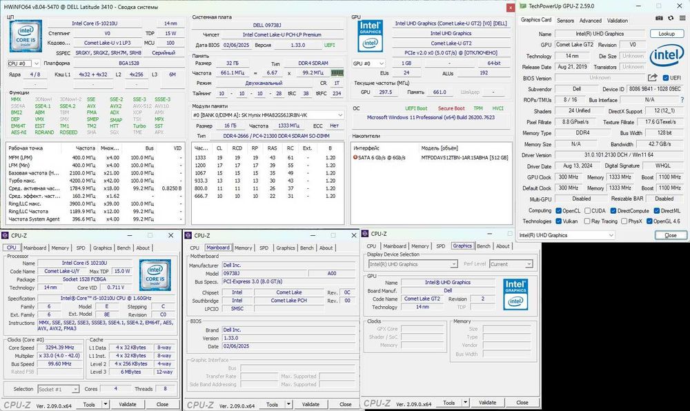Click the Driver Version 31.0.101.2130 field

click(619, 154)
